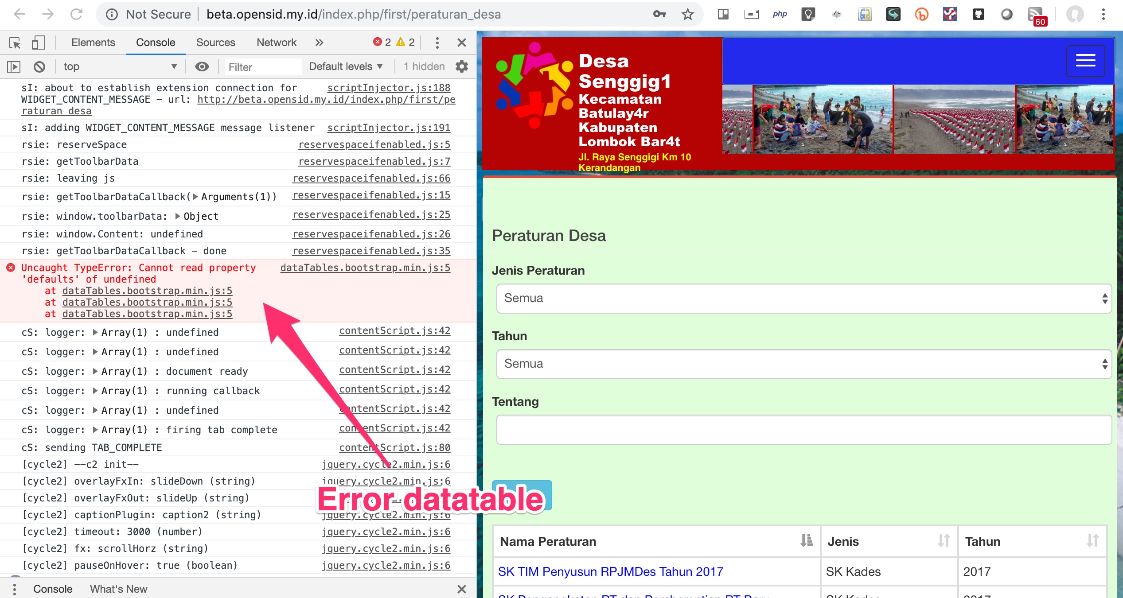
Task: Open the Default levels dropdown
Action: click(346, 66)
